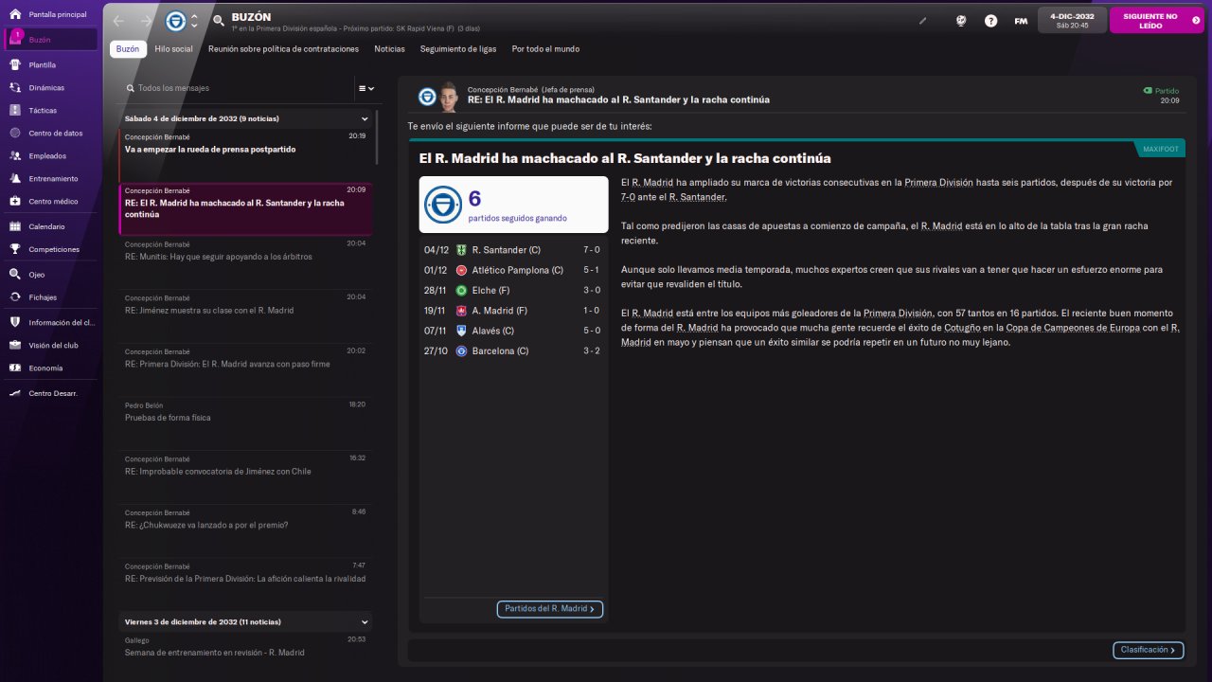Click the Elche (F) match row

tap(513, 291)
